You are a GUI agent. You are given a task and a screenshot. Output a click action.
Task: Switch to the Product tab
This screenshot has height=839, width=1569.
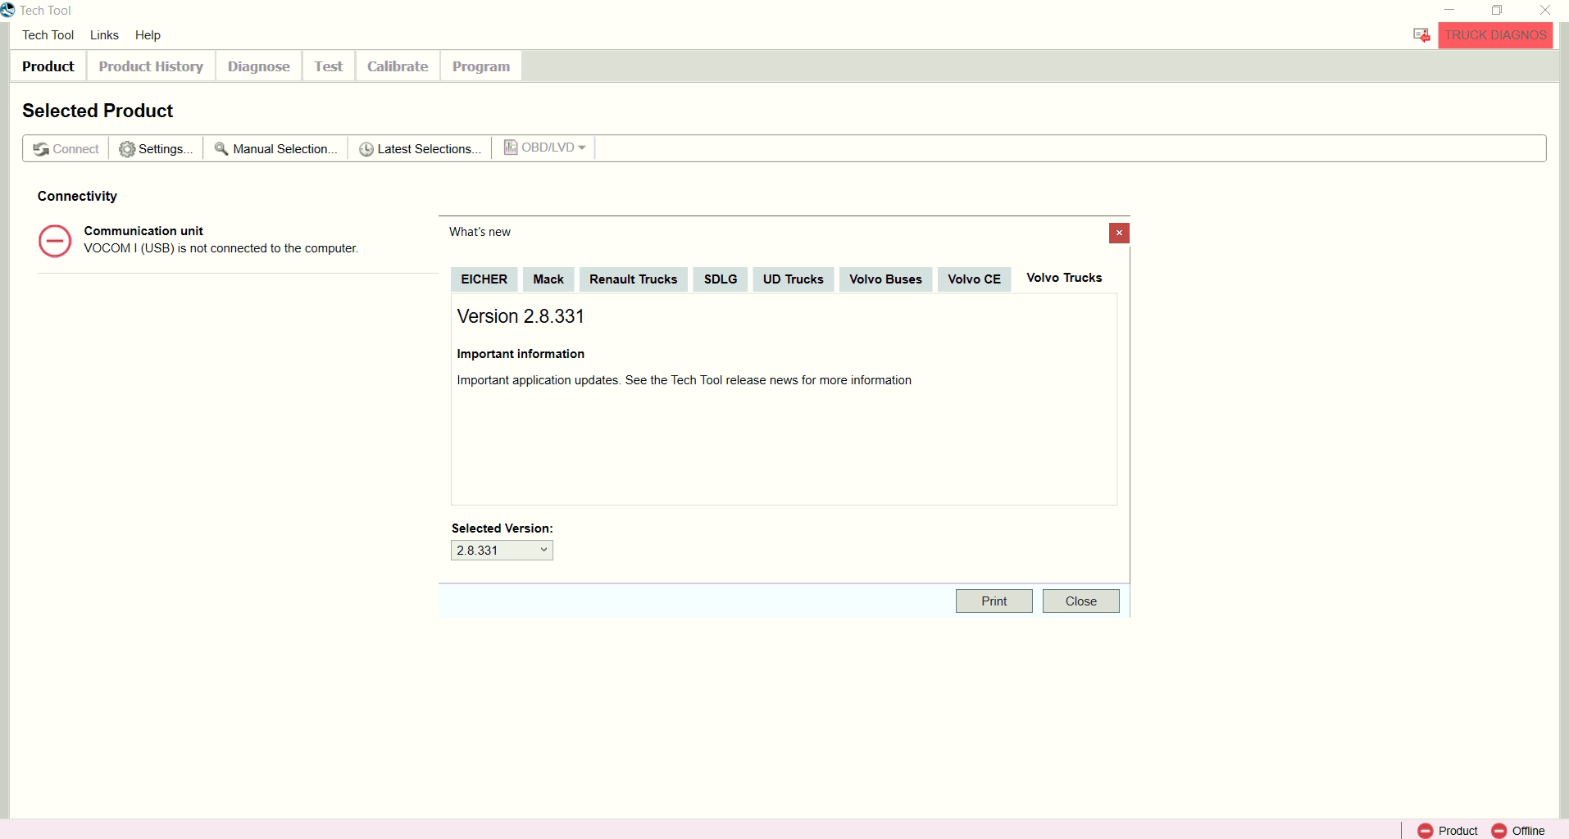pos(48,66)
